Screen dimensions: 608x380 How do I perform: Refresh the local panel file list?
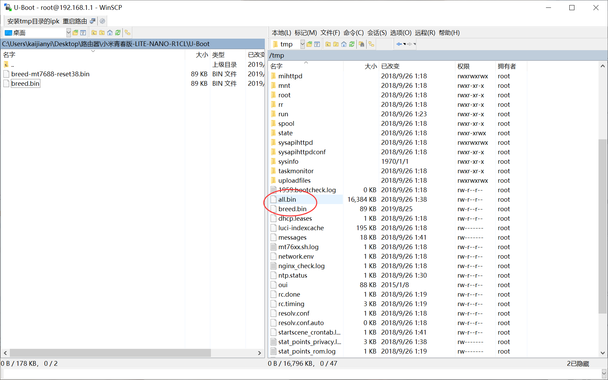118,33
